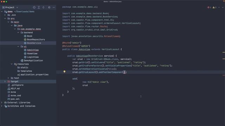Open the Book class file

(x=30, y=36)
